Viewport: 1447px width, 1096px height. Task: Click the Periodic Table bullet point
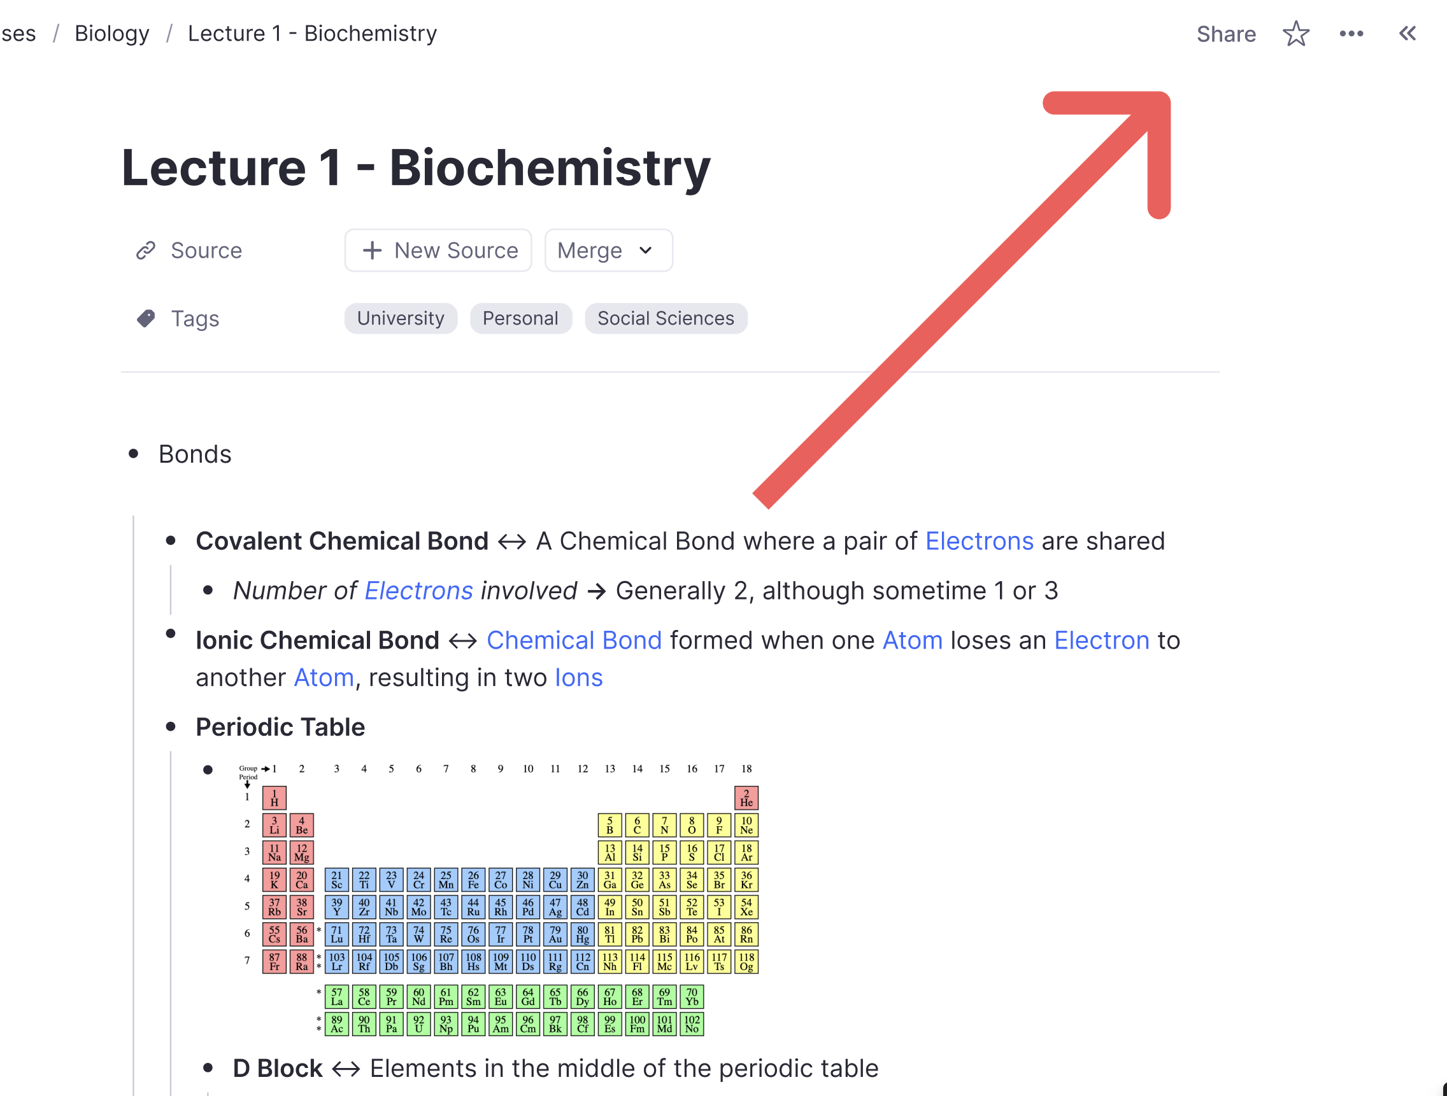171,726
